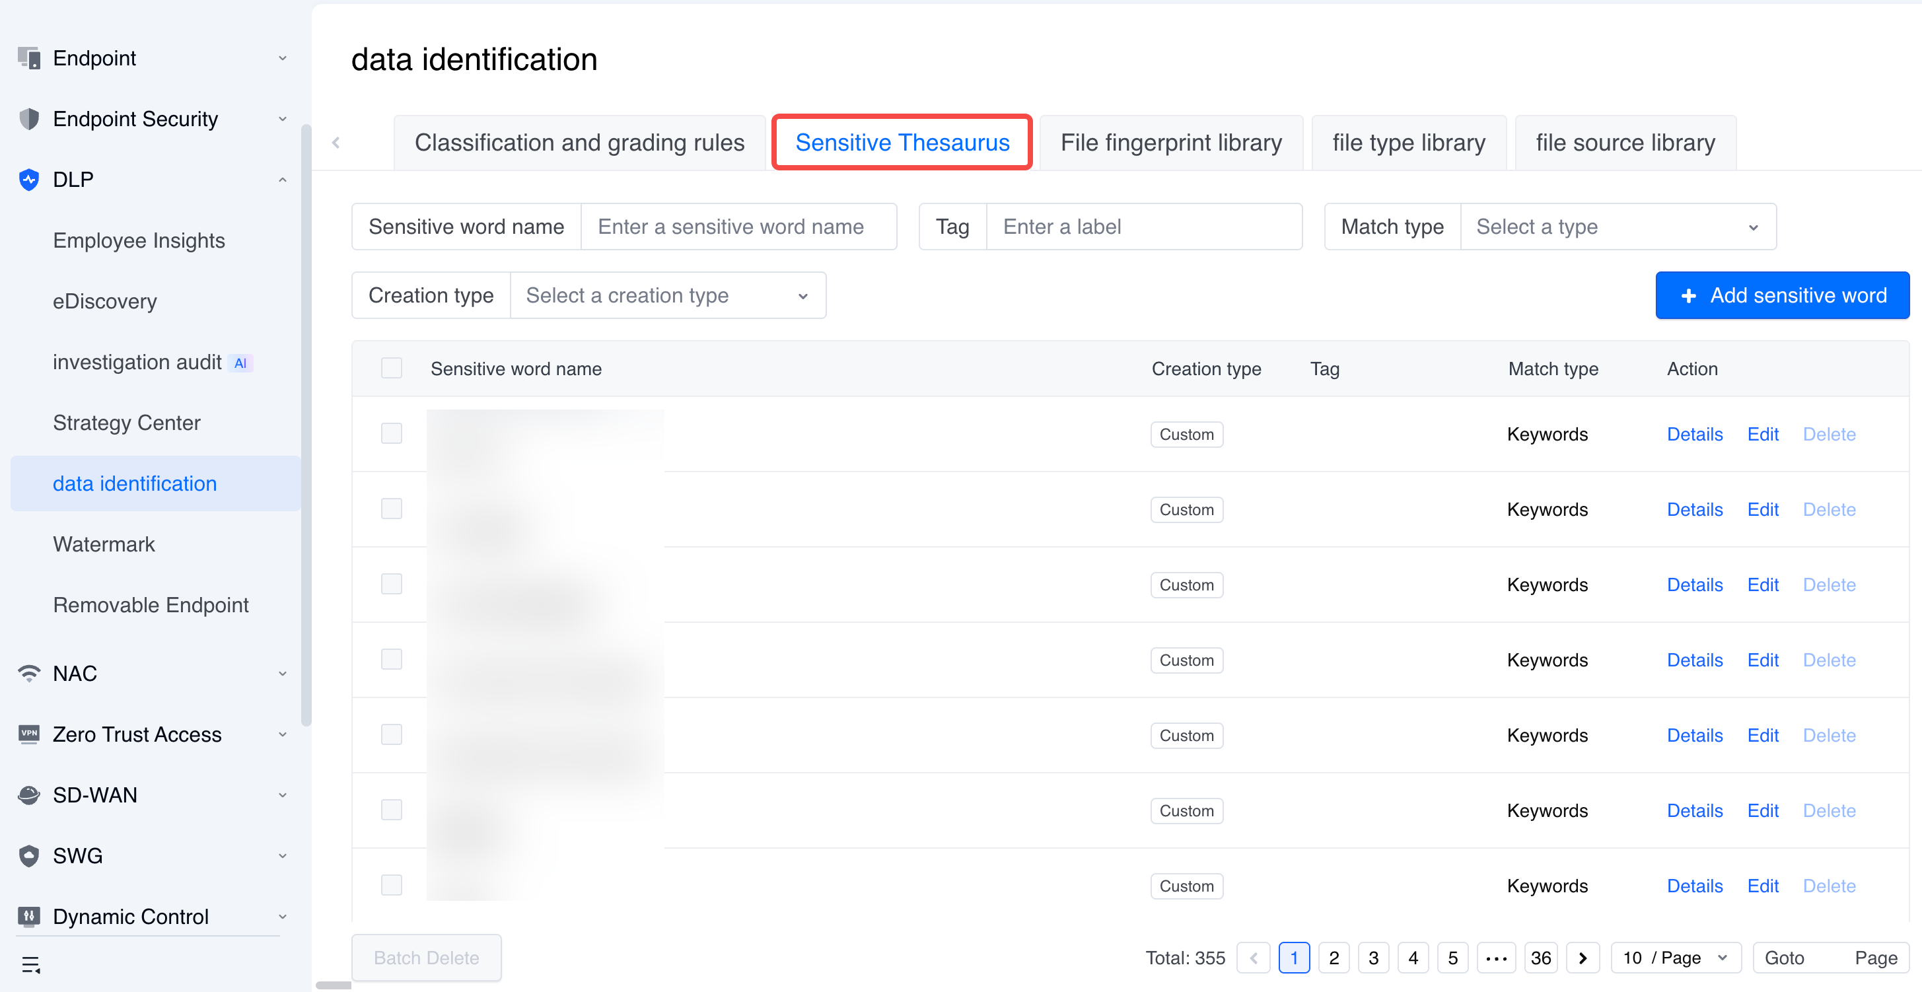Image resolution: width=1922 pixels, height=992 pixels.
Task: Collapse sidebar with bottom menu icon
Action: click(x=30, y=965)
